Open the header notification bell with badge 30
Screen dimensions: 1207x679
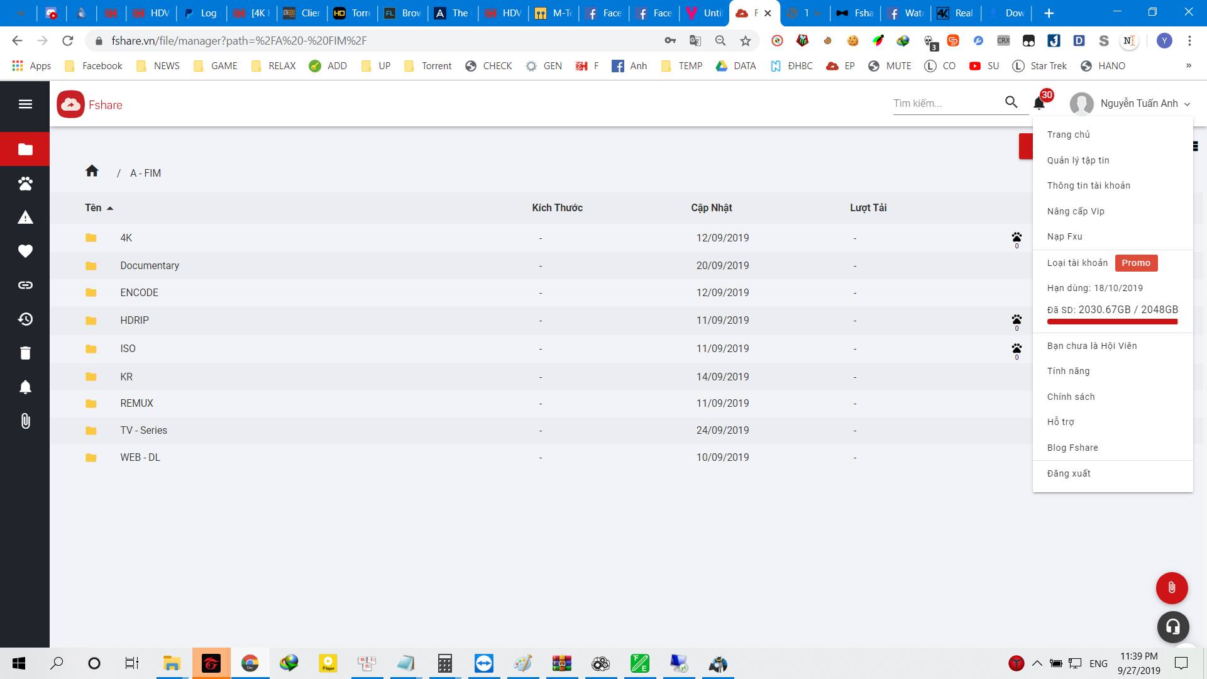(1039, 102)
